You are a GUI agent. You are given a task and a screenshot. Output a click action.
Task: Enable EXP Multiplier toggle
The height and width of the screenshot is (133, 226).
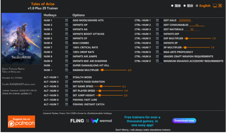159,38
